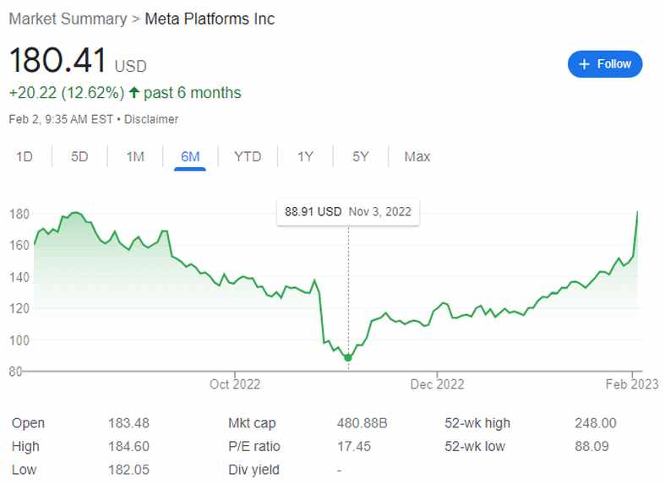View the 1Y price history tab
Screen dimensions: 665x484
pos(305,156)
